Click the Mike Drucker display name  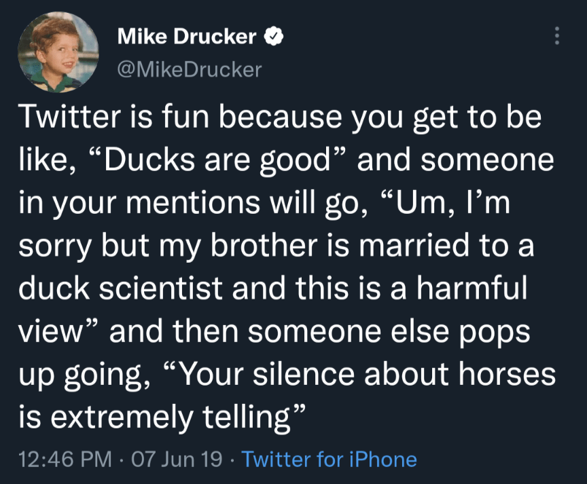pyautogui.click(x=187, y=36)
